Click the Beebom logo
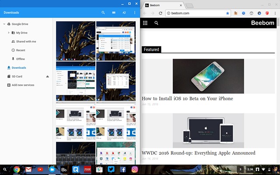Viewport: 280px width, 175px height. point(262,23)
